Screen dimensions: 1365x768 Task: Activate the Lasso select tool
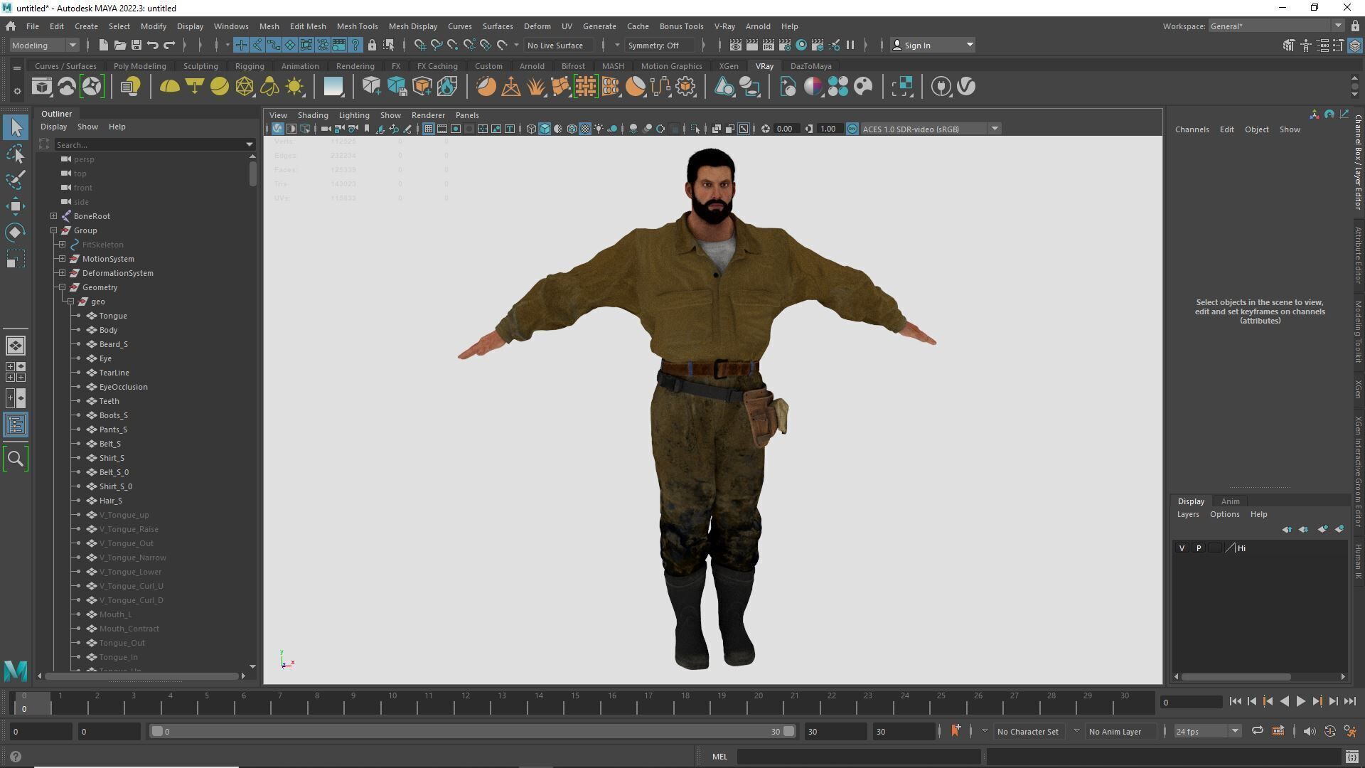(16, 154)
